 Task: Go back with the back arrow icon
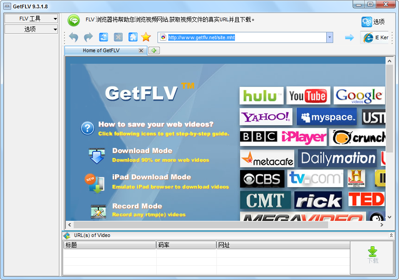pyautogui.click(x=74, y=37)
